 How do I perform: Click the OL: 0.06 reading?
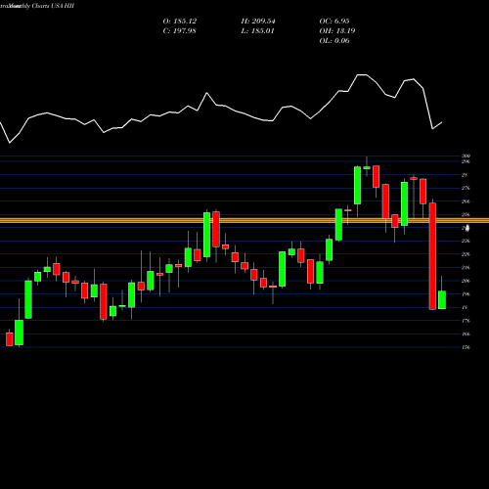click(x=334, y=41)
